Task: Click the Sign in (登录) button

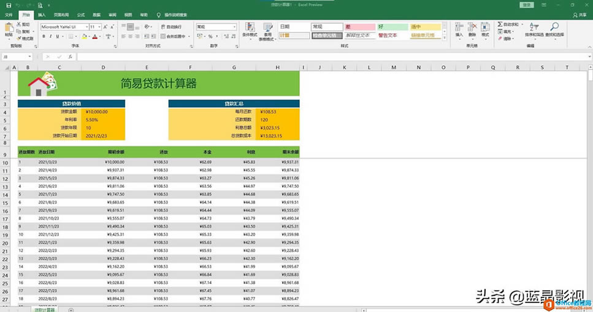Action: (x=526, y=5)
